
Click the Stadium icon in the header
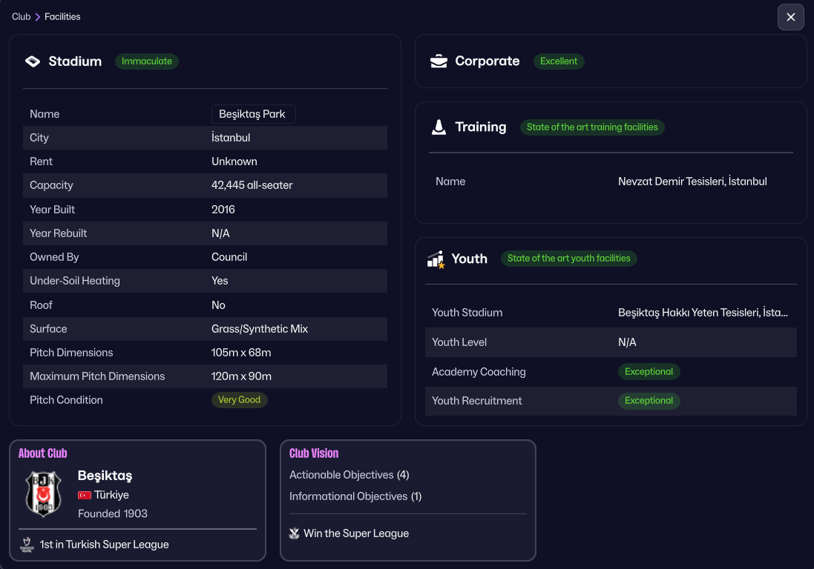33,61
